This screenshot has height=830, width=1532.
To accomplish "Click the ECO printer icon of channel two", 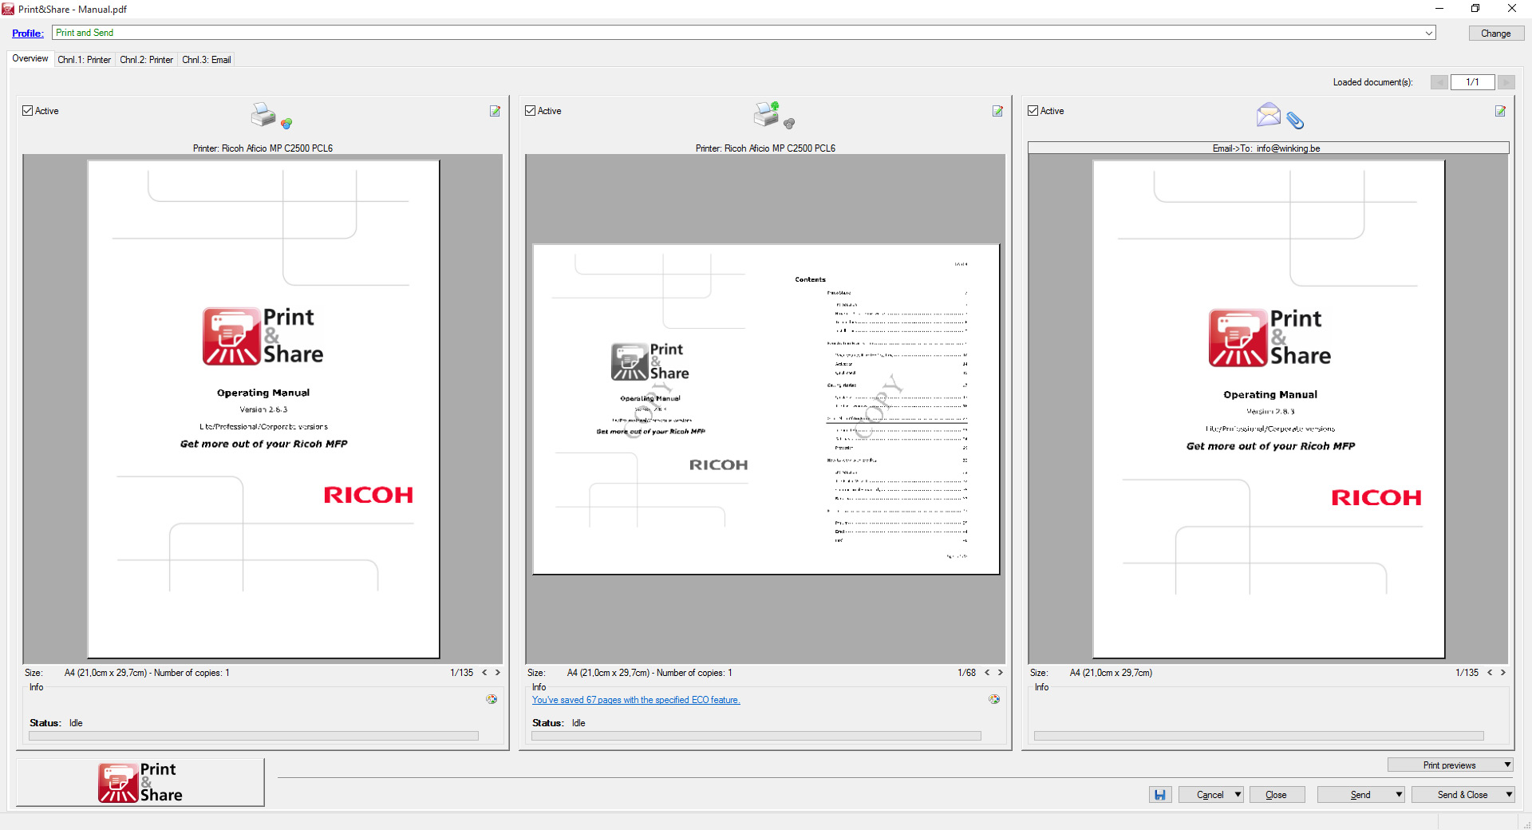I will [x=767, y=114].
